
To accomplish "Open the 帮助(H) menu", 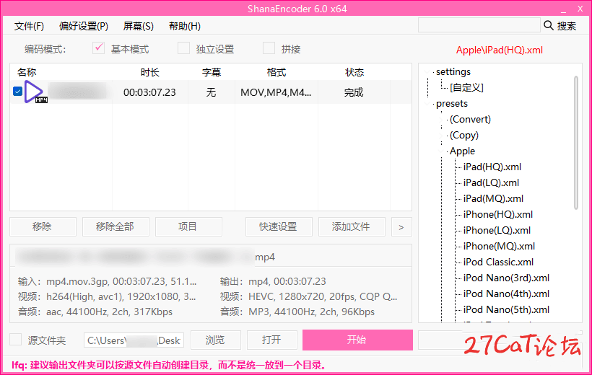I will pyautogui.click(x=184, y=26).
